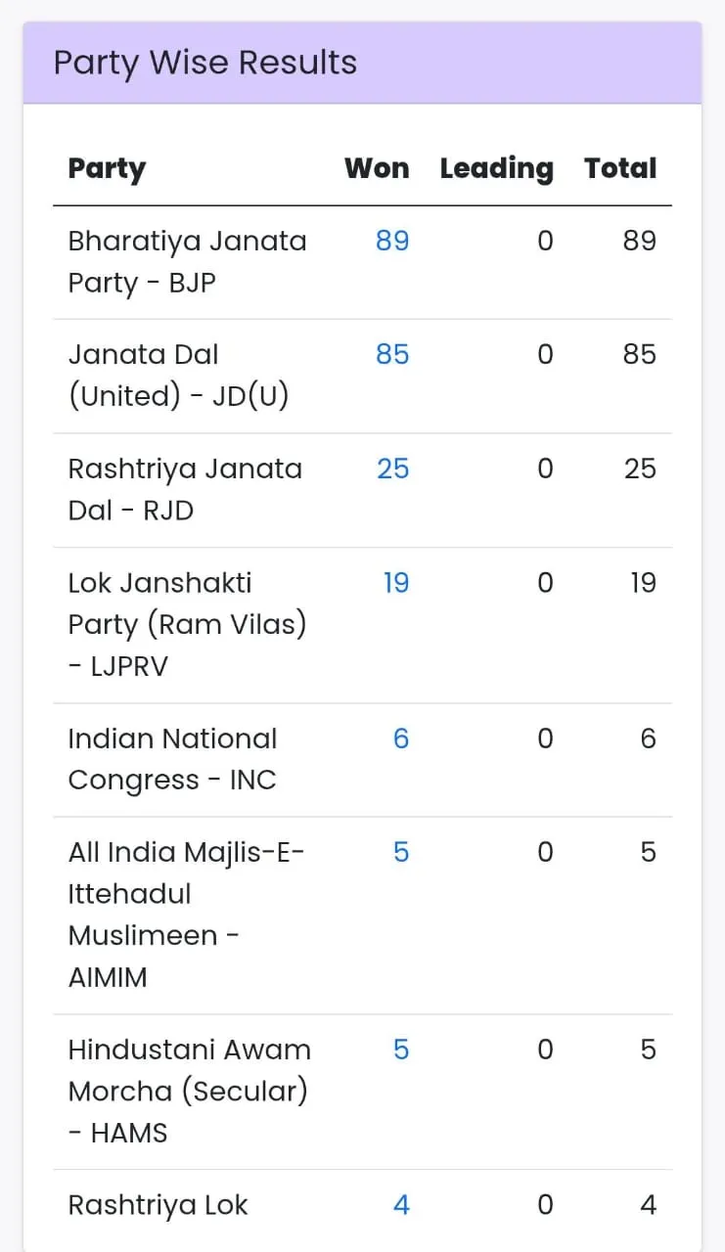Select the Hindustani Awam Morcha (Secular) name

tap(189, 1091)
